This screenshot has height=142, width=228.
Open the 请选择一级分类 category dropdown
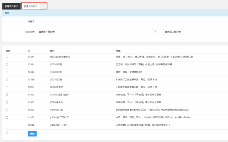98,32
